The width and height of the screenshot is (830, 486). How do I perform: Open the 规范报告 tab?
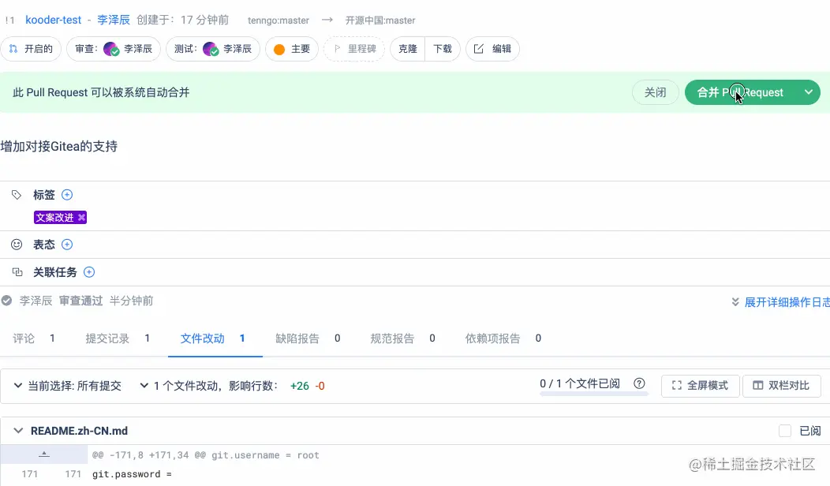pos(402,338)
